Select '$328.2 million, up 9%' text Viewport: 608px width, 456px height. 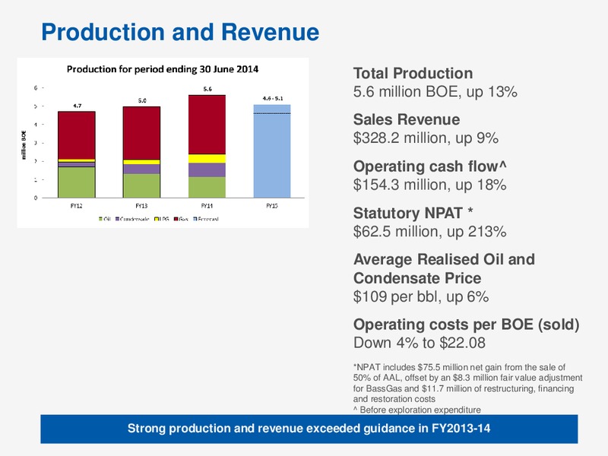click(x=426, y=138)
